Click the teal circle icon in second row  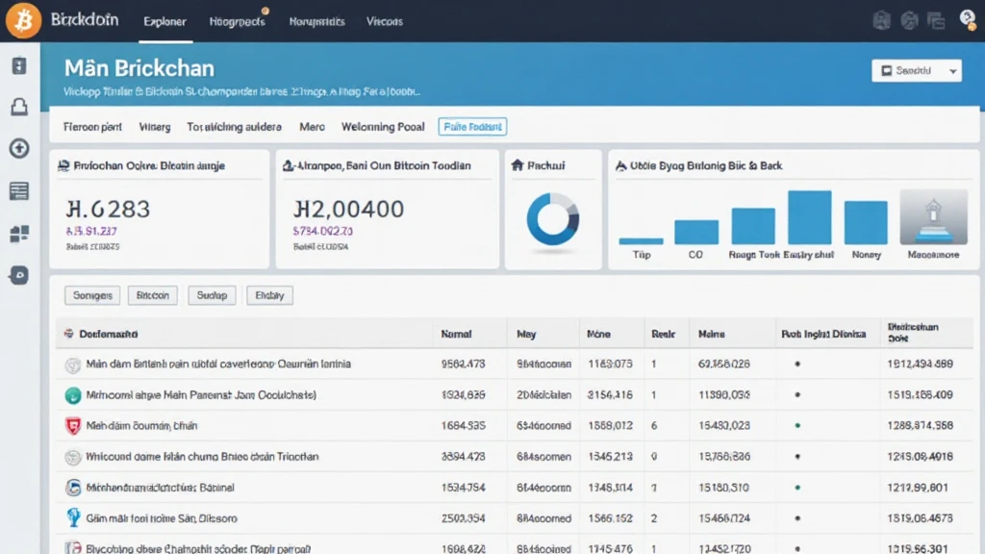coord(72,395)
